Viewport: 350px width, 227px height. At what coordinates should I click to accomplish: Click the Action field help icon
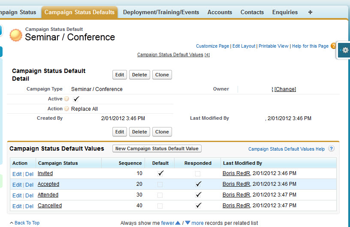click(66, 109)
